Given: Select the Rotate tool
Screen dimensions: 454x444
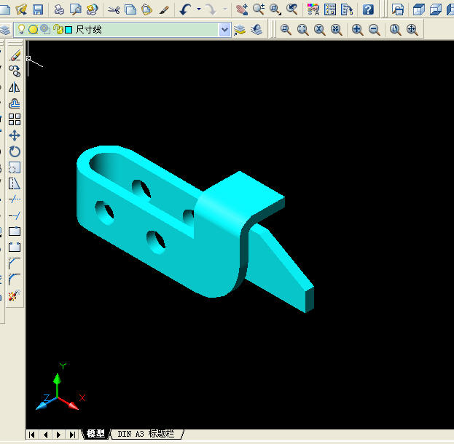Looking at the screenshot, I should [x=15, y=151].
